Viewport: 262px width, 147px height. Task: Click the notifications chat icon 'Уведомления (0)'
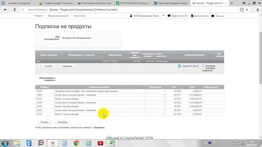tap(169, 16)
